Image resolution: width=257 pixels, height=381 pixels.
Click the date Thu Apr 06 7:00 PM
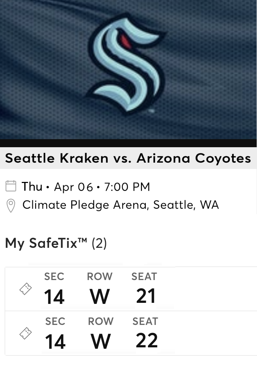[x=86, y=187]
